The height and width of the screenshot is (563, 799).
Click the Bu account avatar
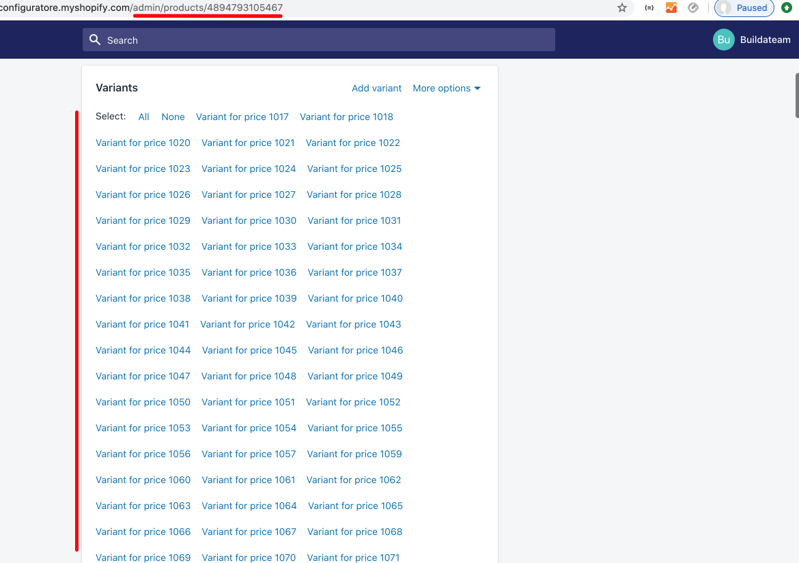723,40
